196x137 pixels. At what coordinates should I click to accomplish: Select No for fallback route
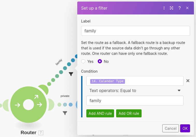100,61
